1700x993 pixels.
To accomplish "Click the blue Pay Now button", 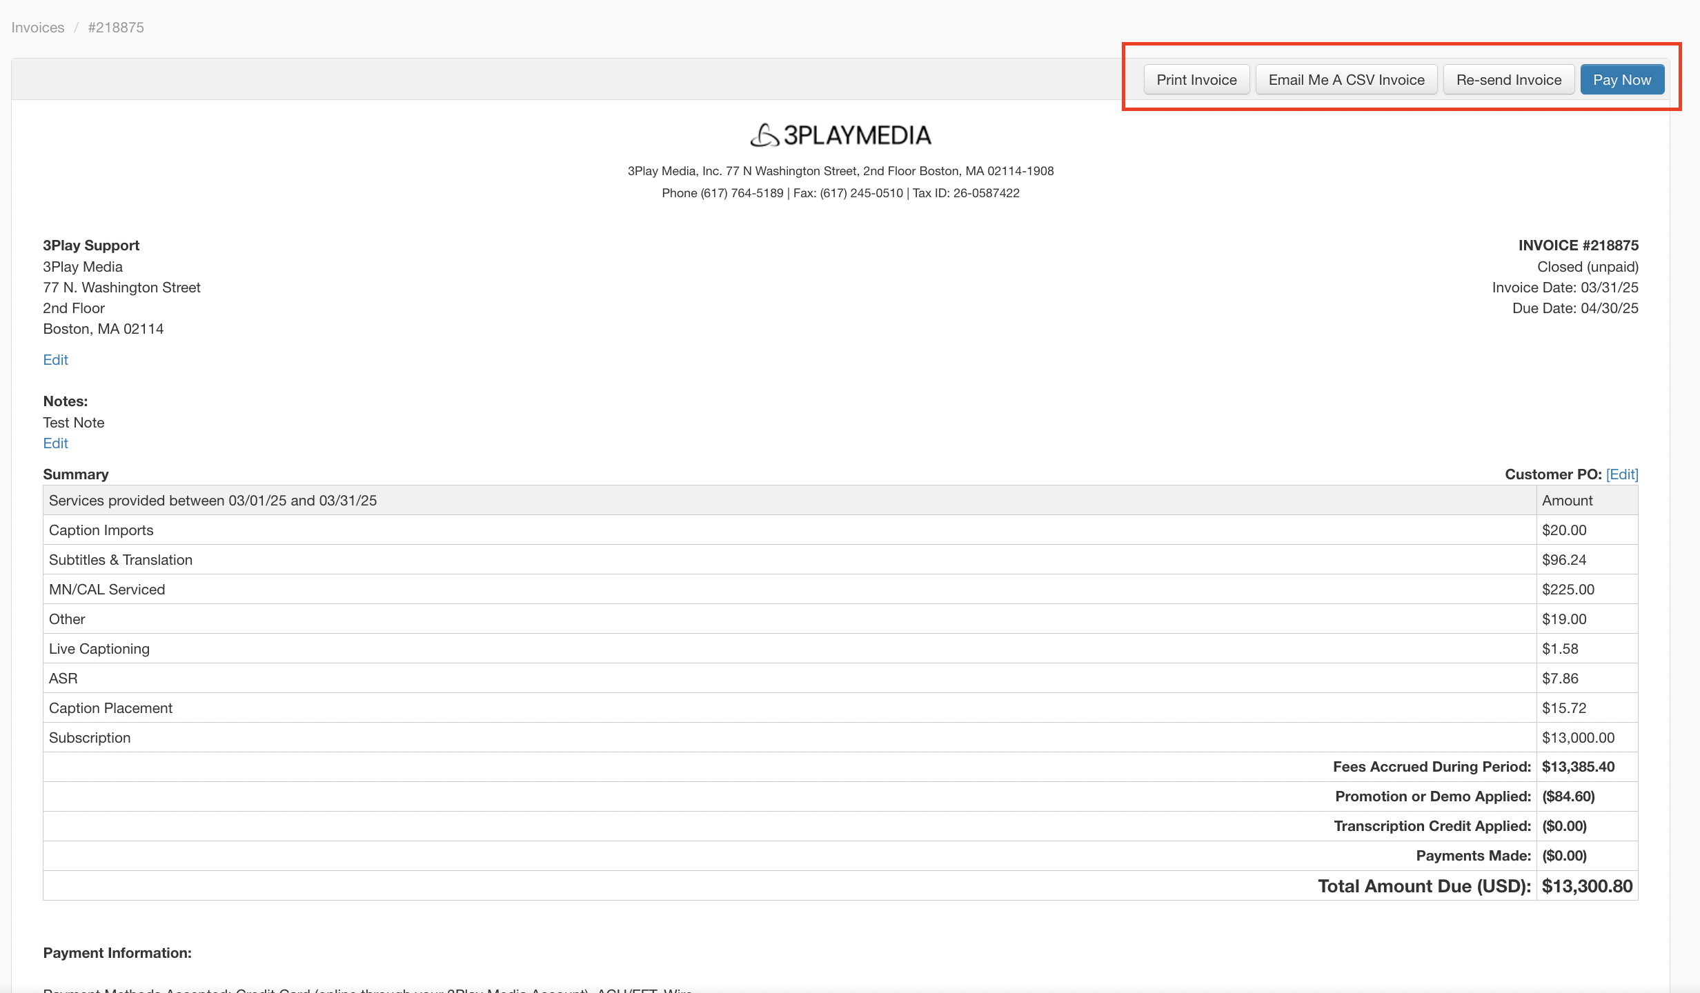I will [x=1622, y=80].
